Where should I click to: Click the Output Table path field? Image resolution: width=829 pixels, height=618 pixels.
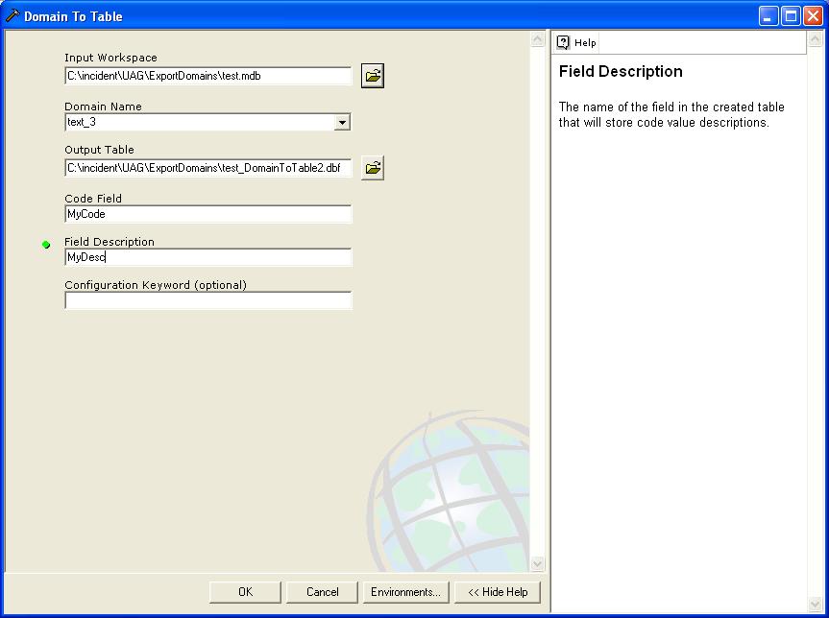207,168
